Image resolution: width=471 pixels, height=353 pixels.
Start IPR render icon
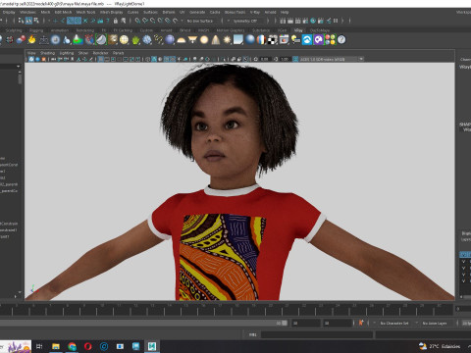(298, 21)
